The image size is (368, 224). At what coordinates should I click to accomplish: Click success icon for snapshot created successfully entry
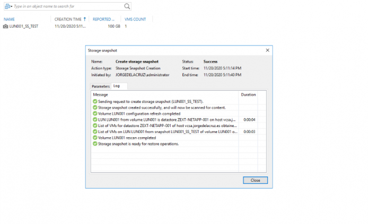pyautogui.click(x=95, y=107)
